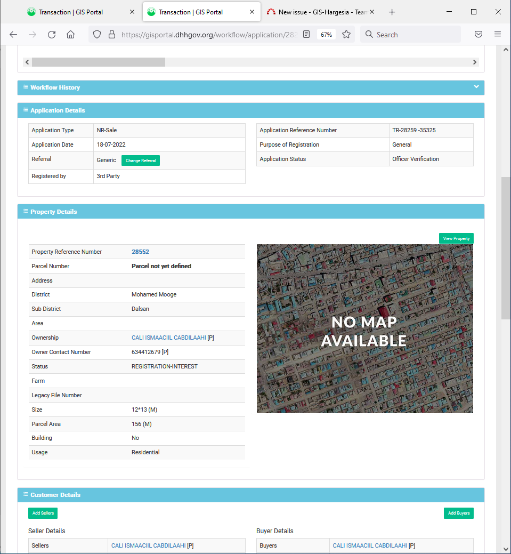The width and height of the screenshot is (511, 554).
Task: Reload the current page
Action: point(52,34)
